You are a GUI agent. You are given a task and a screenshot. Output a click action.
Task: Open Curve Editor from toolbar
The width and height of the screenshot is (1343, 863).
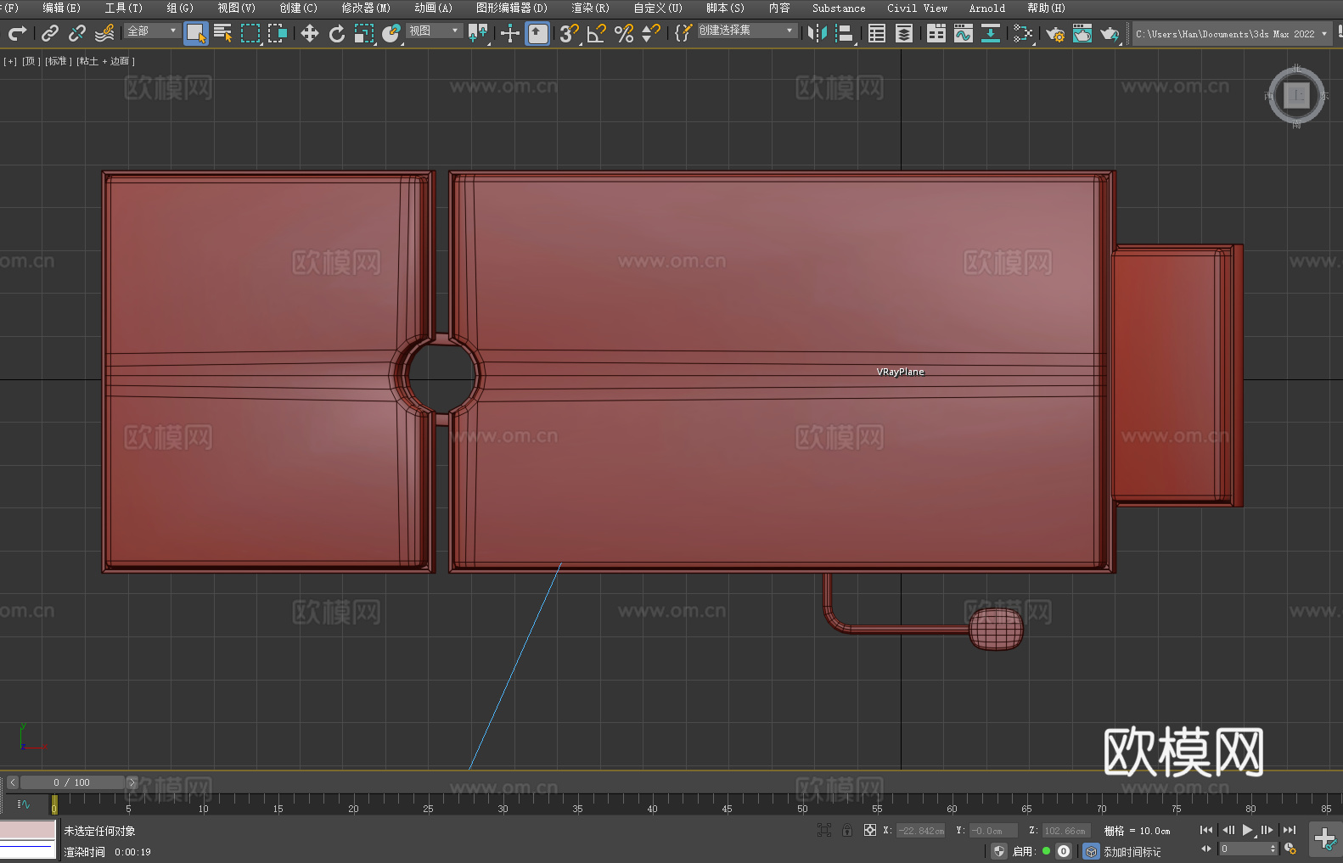[963, 33]
